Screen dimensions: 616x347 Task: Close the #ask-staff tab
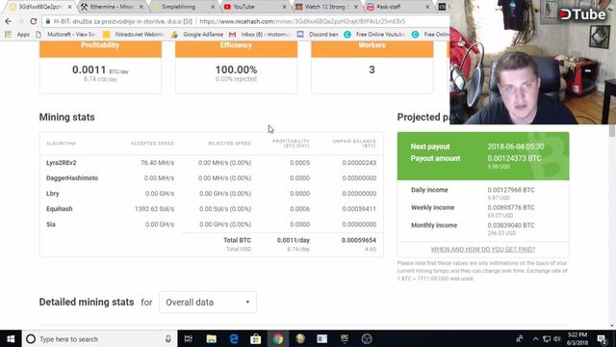(x=427, y=7)
